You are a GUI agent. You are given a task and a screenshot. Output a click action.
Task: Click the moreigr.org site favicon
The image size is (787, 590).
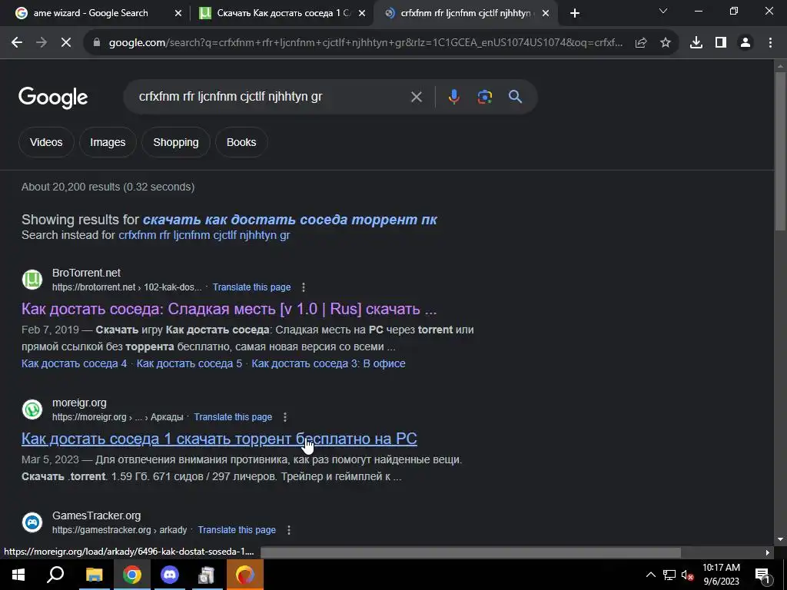(x=32, y=410)
